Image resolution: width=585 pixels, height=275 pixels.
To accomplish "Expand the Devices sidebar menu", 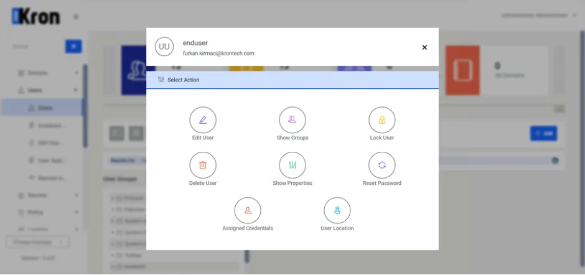I will coord(48,73).
